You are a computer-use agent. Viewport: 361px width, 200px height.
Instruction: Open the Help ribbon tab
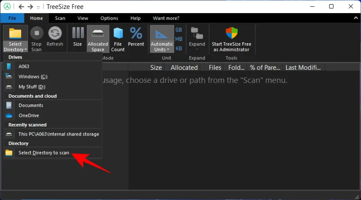(x=135, y=18)
